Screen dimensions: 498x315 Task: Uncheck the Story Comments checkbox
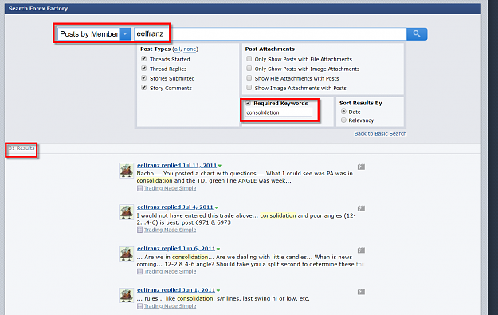pos(144,88)
